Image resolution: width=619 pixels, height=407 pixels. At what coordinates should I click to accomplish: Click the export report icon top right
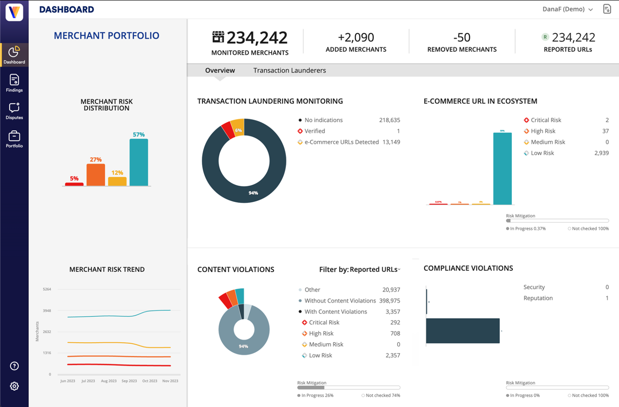tap(607, 9)
